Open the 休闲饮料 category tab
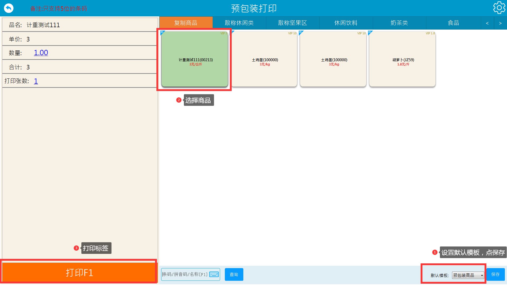The height and width of the screenshot is (285, 507). pos(346,23)
